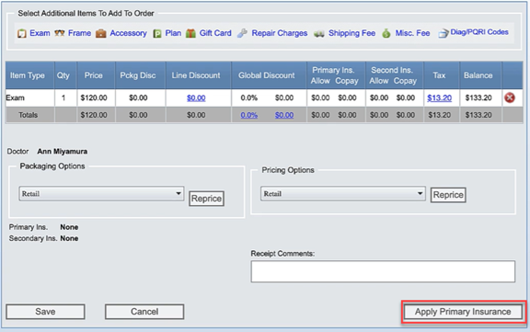The width and height of the screenshot is (530, 332).
Task: Remove Exam row with red X
Action: [x=510, y=97]
